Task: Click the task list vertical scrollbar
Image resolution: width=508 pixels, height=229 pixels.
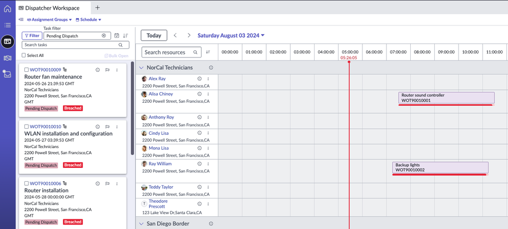Action: pos(132,108)
